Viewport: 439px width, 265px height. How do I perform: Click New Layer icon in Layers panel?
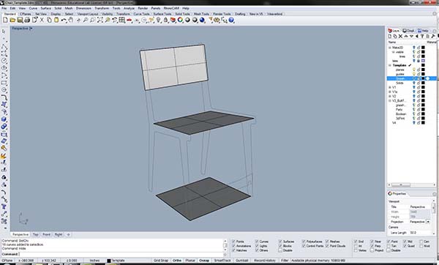(390, 37)
